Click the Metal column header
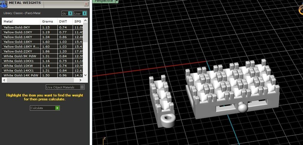Viewport: 303px width, 145px height. tap(21, 21)
